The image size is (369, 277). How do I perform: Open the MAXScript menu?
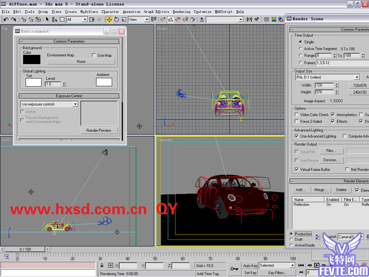(x=224, y=12)
